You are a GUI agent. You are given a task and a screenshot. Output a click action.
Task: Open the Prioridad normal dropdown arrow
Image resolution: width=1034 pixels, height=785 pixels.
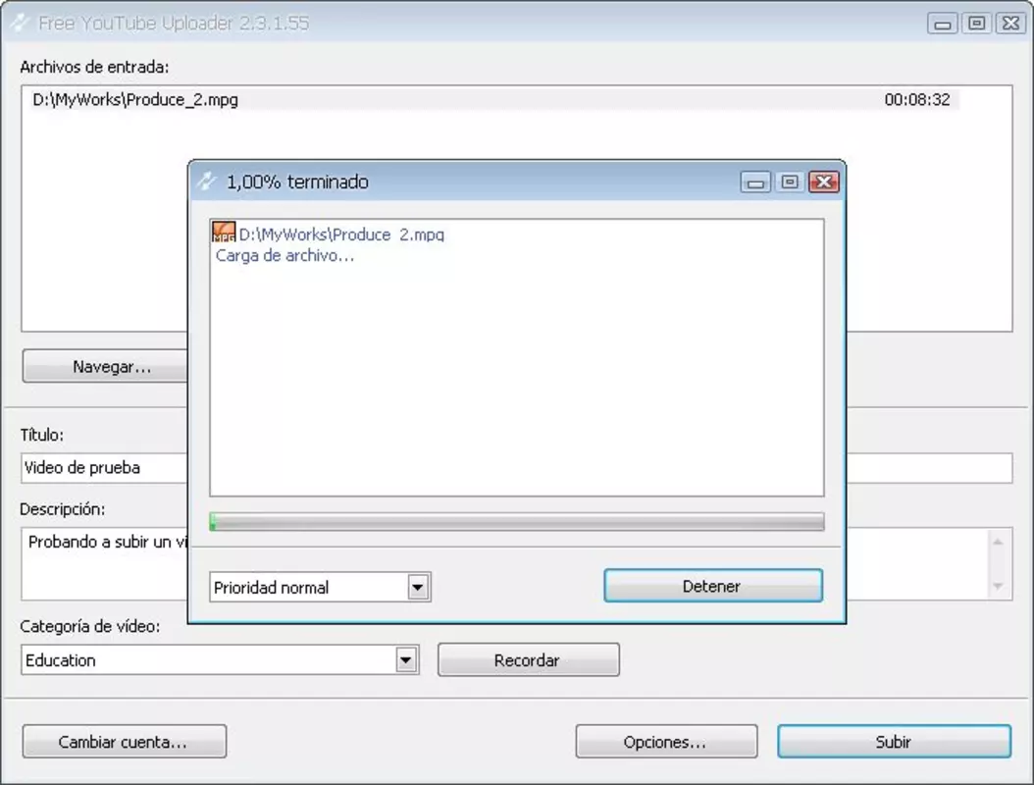click(x=418, y=587)
